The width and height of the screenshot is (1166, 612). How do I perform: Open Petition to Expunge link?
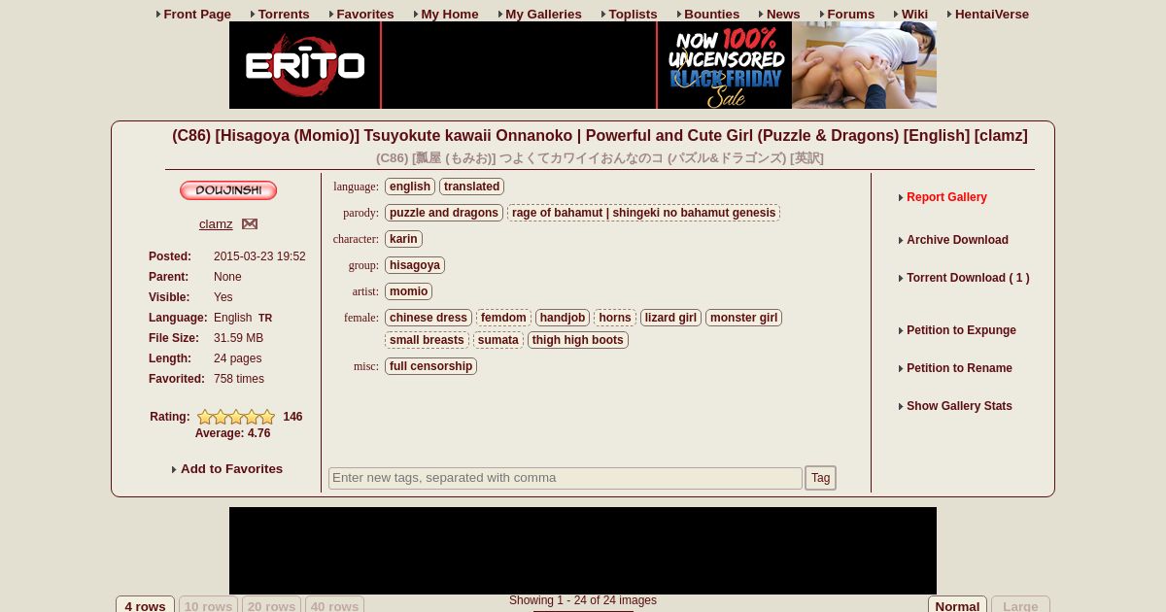(961, 330)
